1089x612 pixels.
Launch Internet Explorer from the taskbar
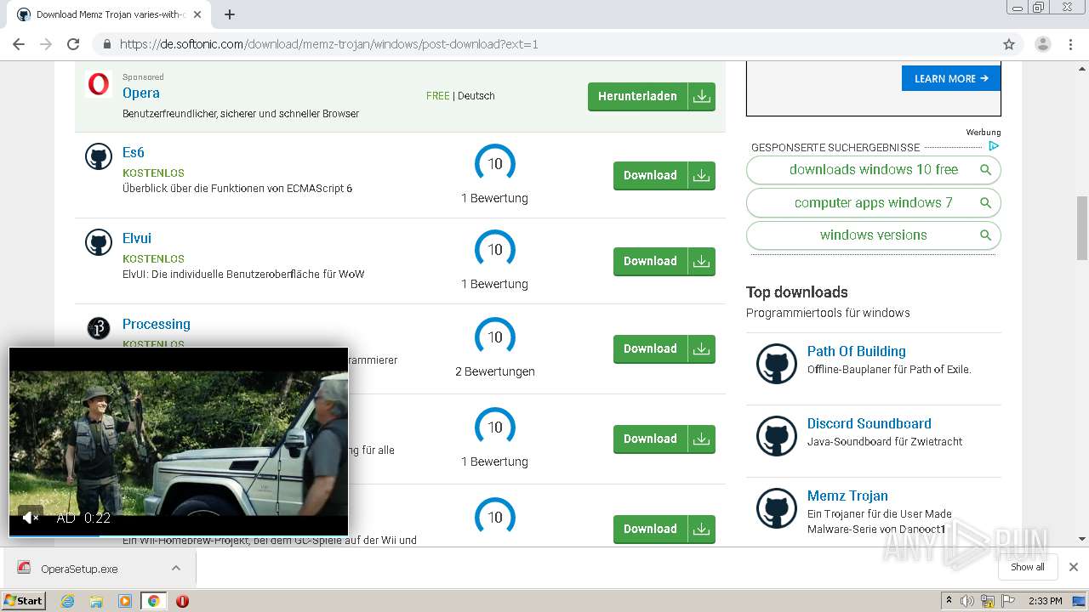point(68,601)
